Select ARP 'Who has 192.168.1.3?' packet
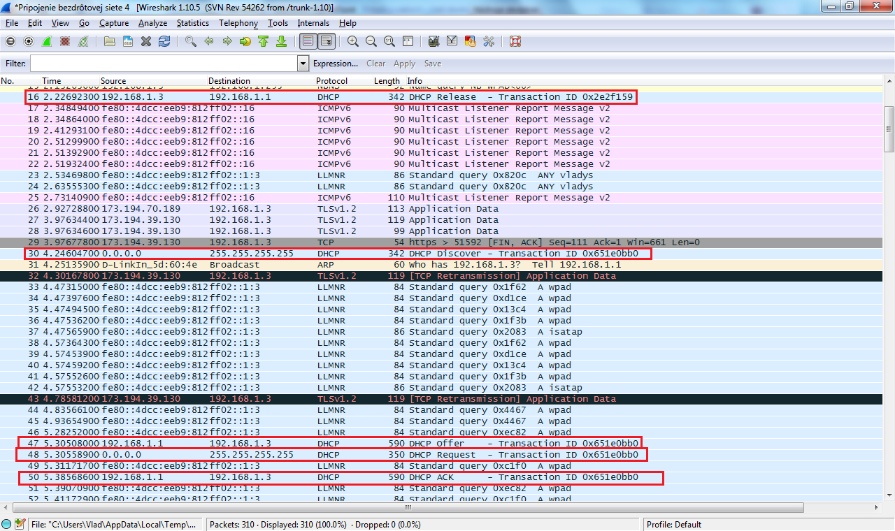Viewport: 895px width, 531px height. (441, 265)
